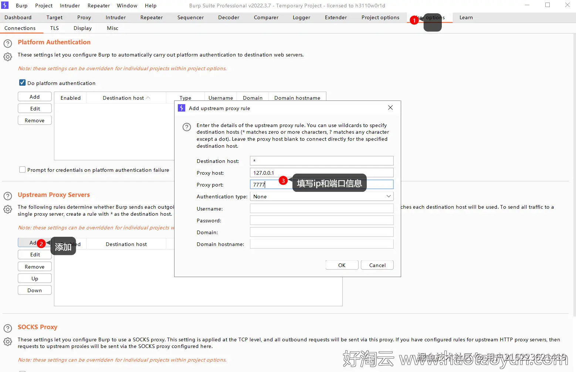Switch to Target tab
This screenshot has width=576, height=372.
pyautogui.click(x=54, y=17)
